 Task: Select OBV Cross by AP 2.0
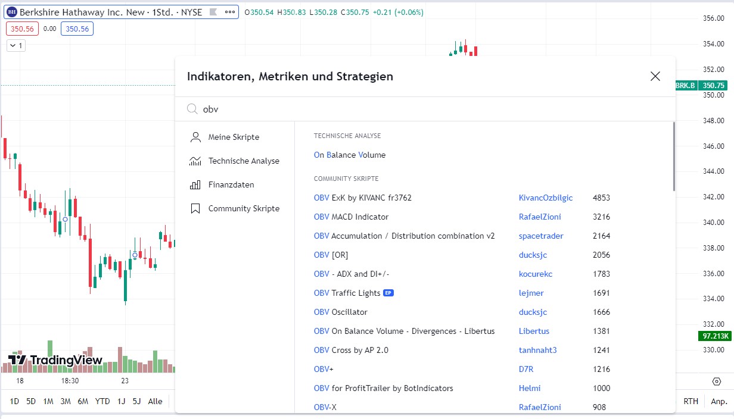pos(351,350)
